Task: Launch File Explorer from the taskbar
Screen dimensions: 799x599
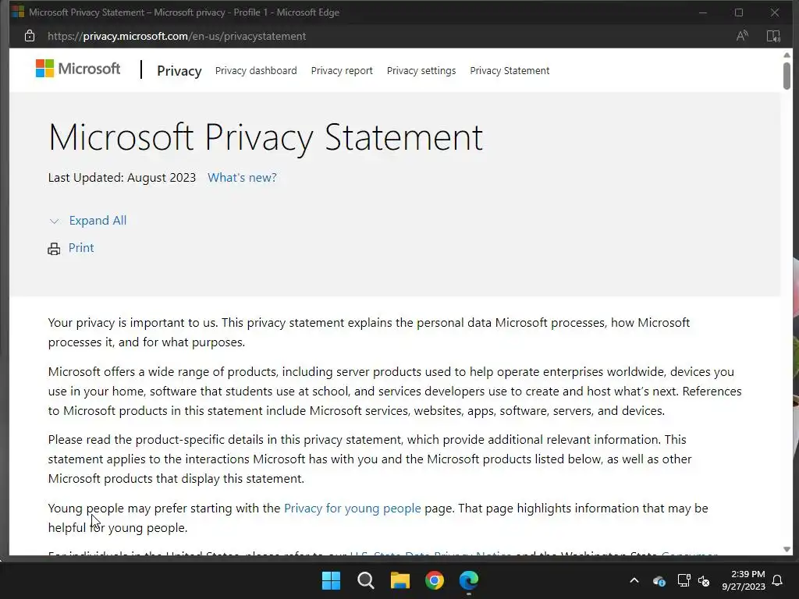Action: point(400,580)
